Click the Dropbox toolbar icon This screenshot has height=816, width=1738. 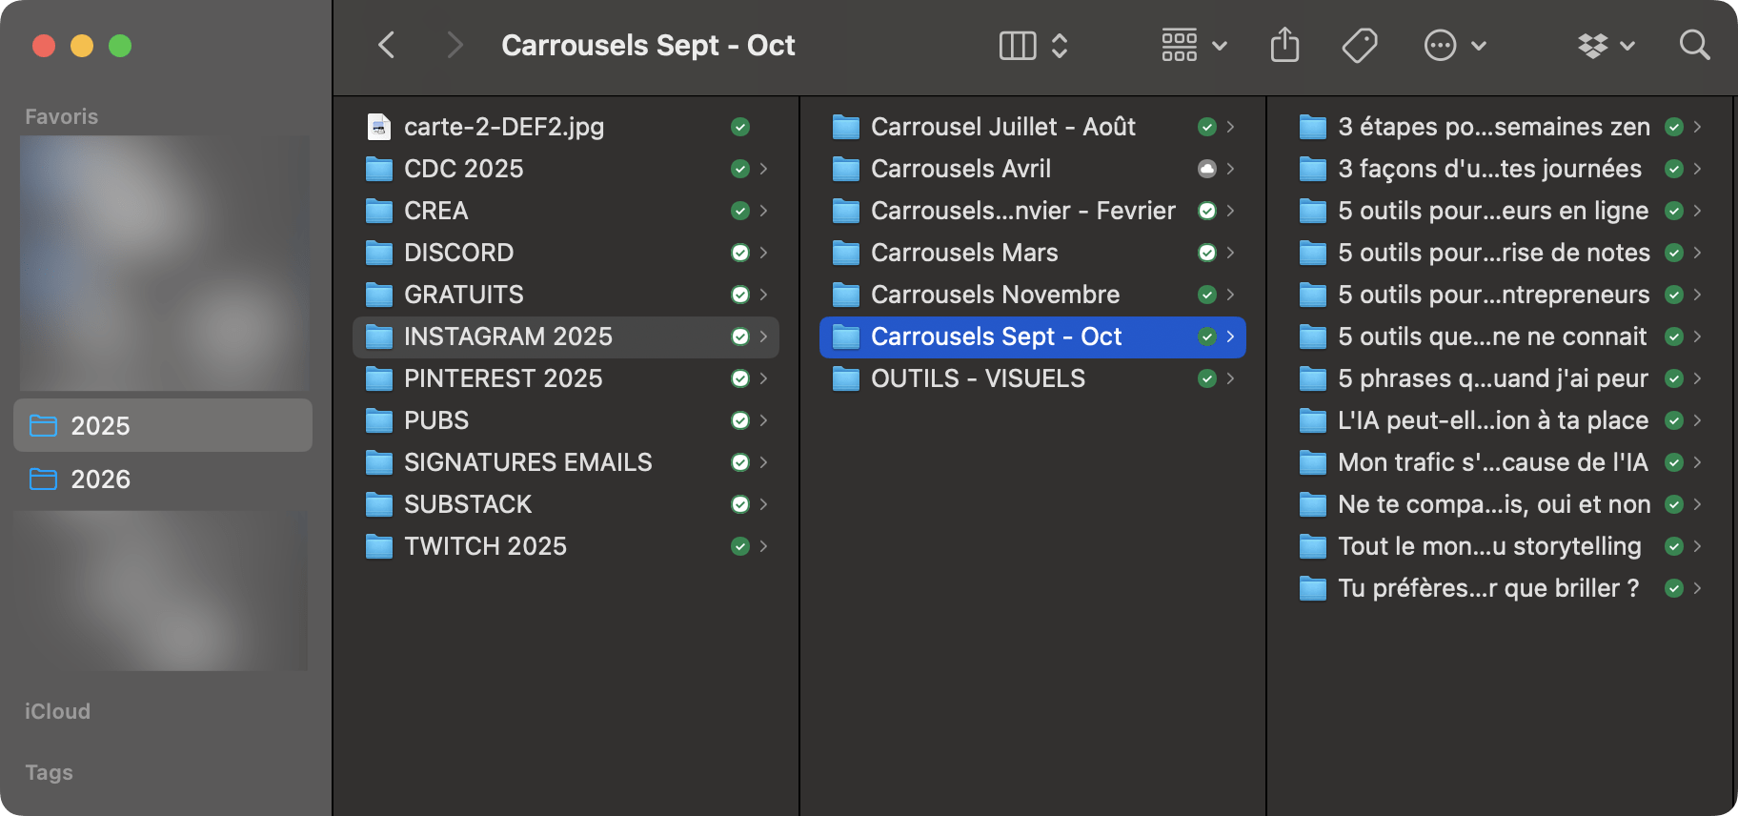1605,45
